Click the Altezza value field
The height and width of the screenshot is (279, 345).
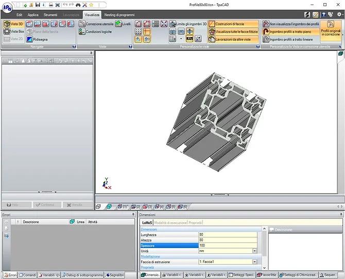click(228, 240)
